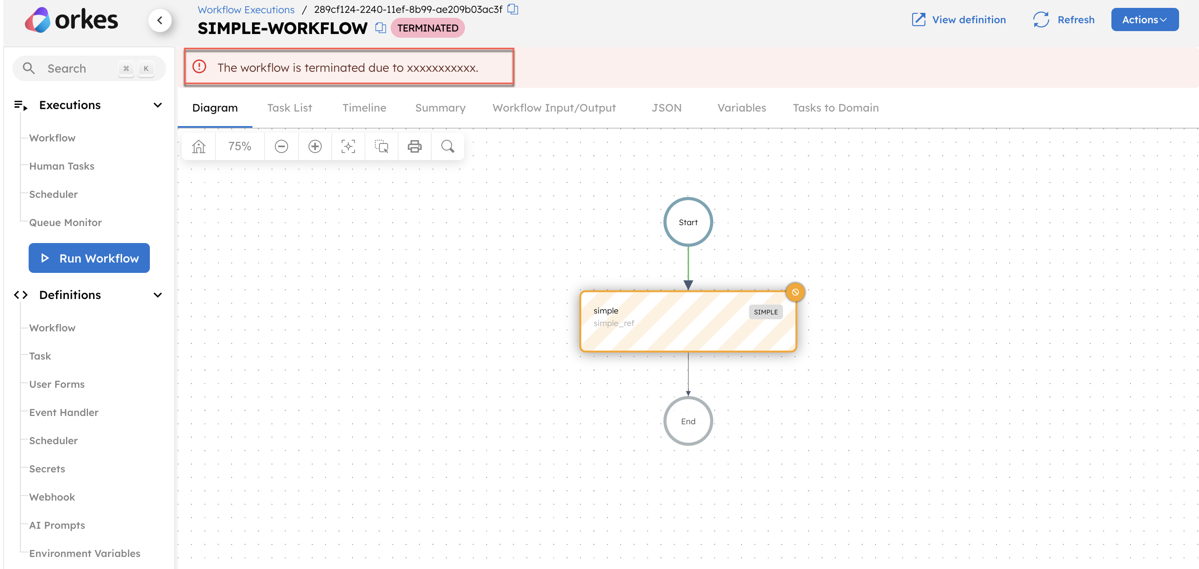Open the Timeline tab
Screen dimensions: 1199x569
[x=364, y=108]
